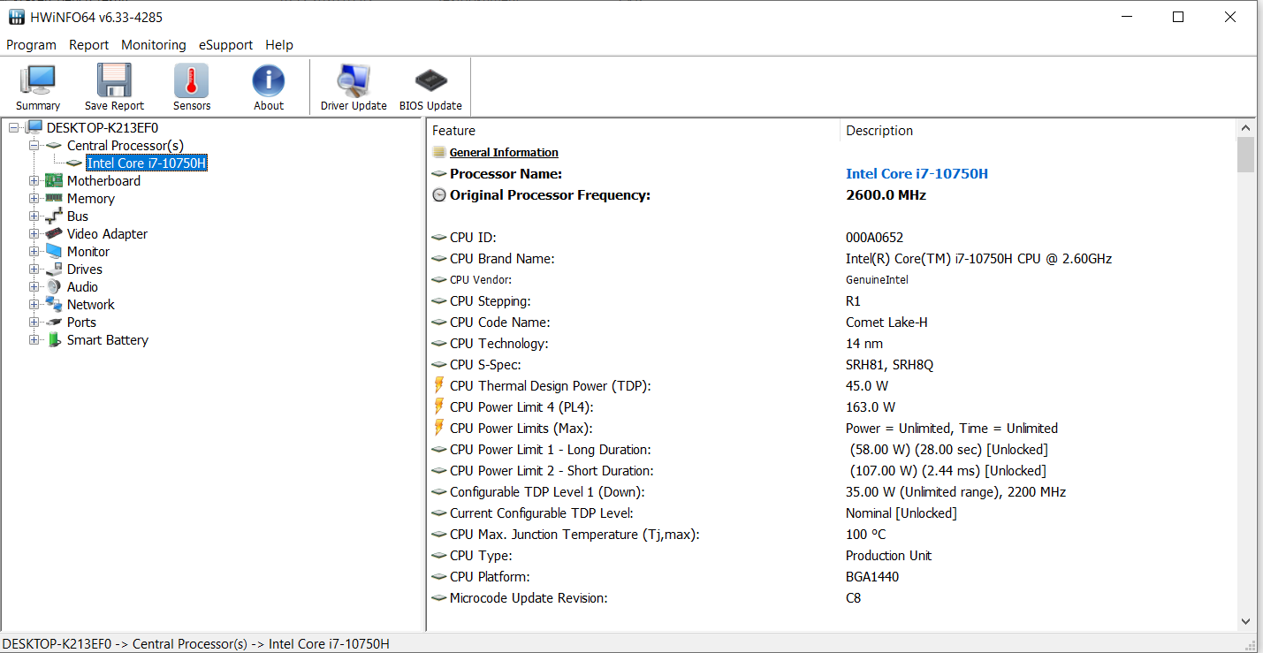Open the Program menu
1263x653 pixels.
[31, 45]
